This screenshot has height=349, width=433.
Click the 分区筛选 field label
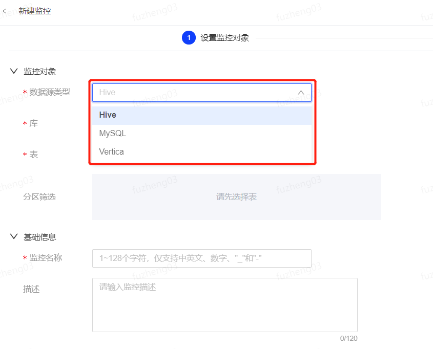39,197
